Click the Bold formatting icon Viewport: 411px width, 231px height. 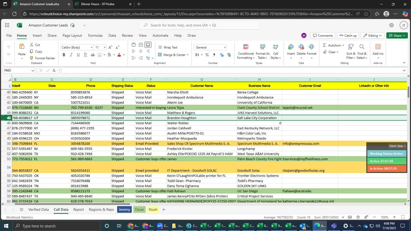coord(64,55)
